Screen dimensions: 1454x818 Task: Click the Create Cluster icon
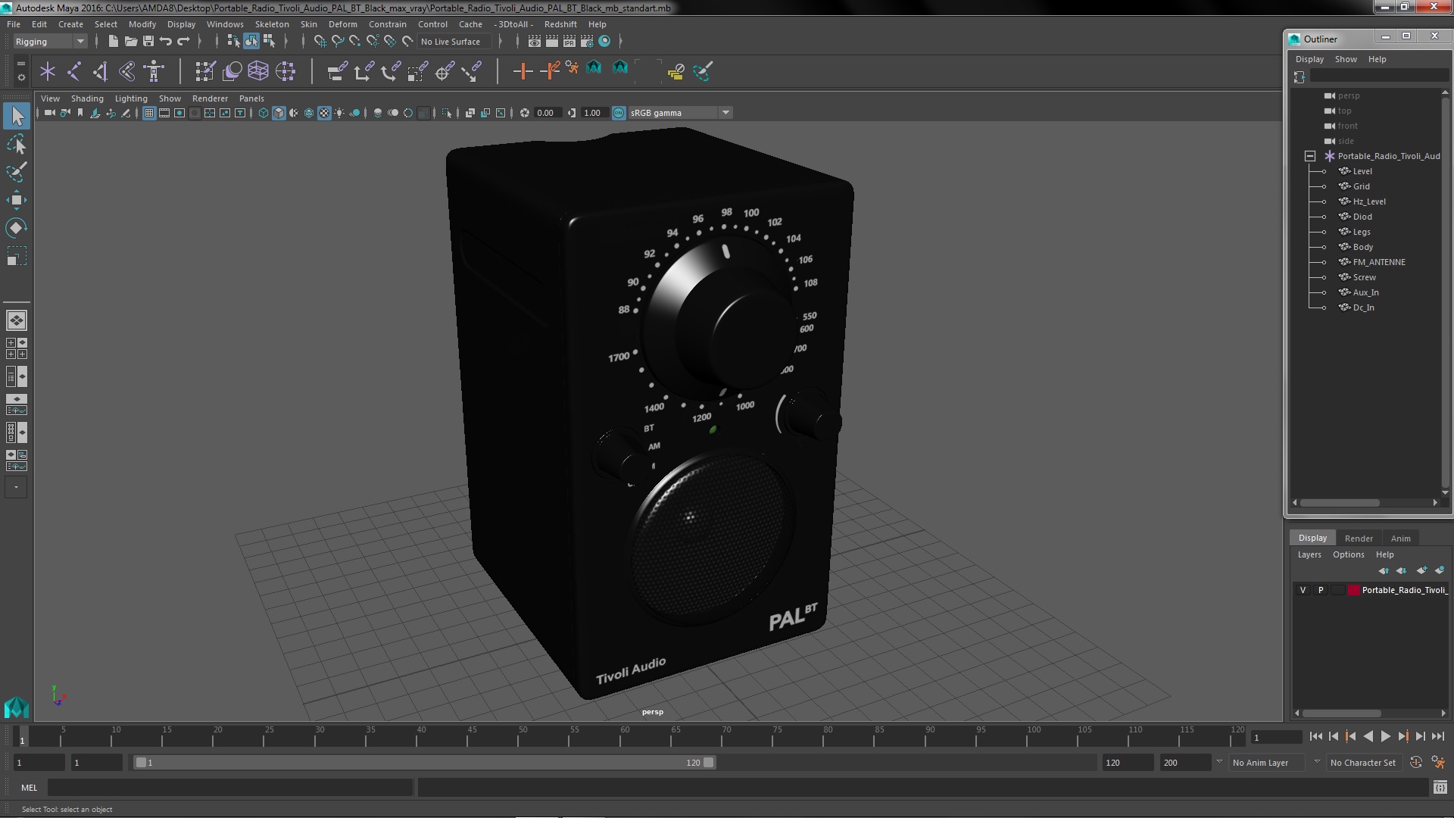click(285, 71)
